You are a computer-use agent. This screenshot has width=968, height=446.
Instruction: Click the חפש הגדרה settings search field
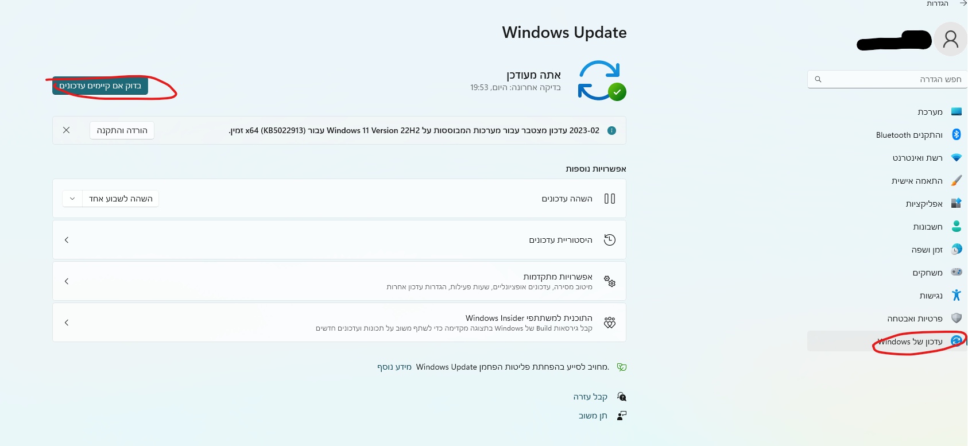click(888, 79)
